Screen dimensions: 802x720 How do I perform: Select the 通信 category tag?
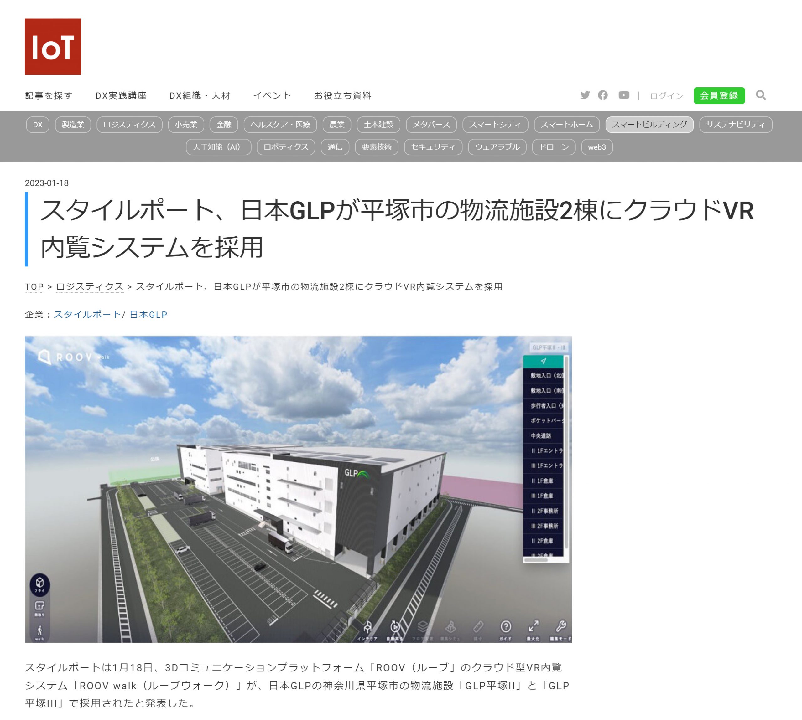pyautogui.click(x=335, y=147)
